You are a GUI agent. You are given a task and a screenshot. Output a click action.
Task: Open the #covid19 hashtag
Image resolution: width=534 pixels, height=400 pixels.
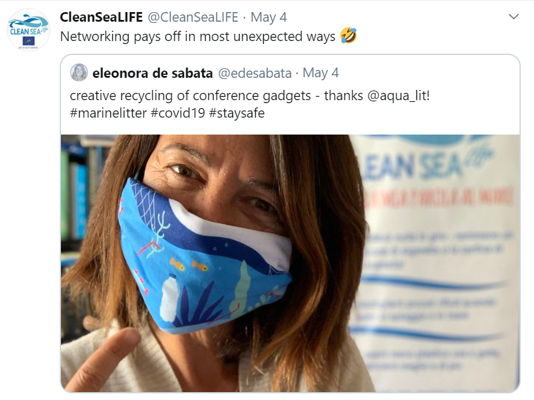(x=178, y=113)
